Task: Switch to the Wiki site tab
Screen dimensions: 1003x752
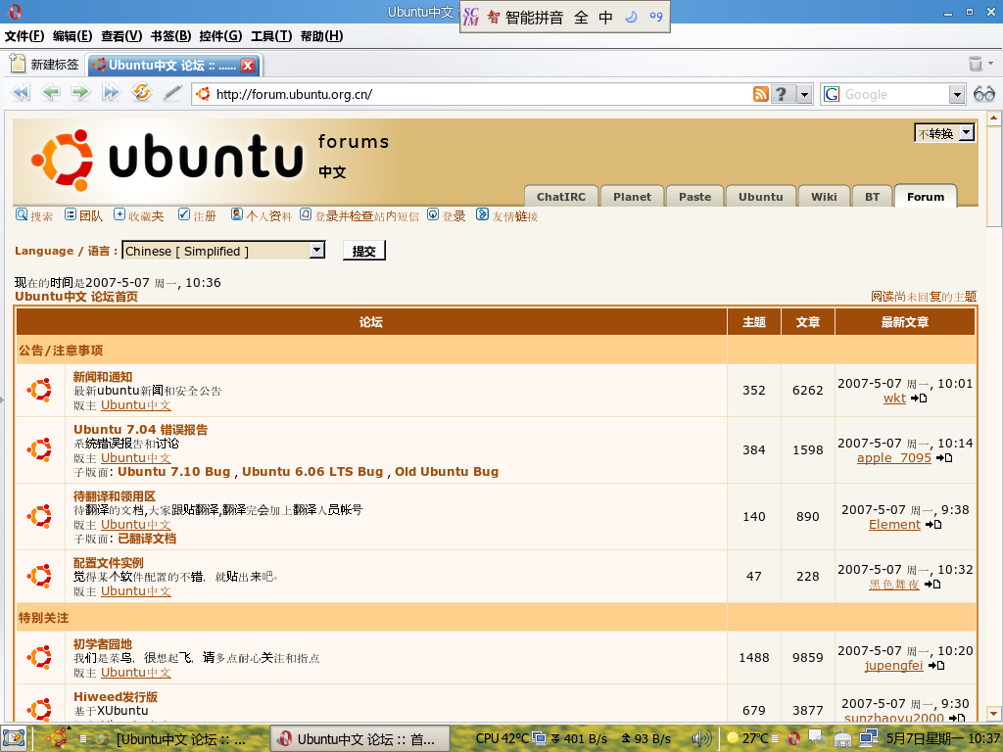Action: 824,196
